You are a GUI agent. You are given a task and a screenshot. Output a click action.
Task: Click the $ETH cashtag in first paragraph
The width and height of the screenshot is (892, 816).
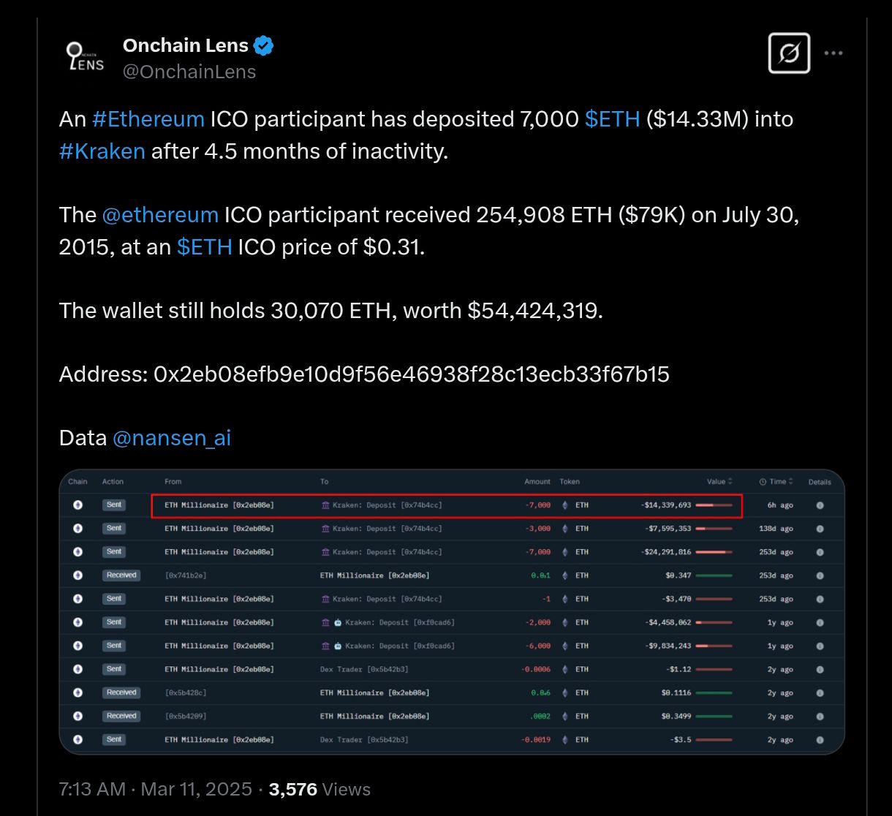click(x=613, y=118)
